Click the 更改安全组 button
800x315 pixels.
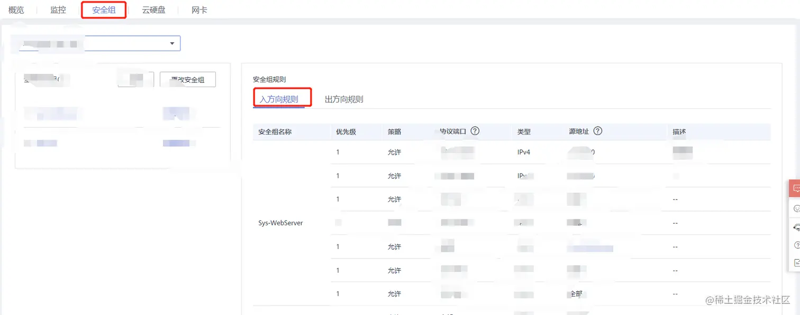[188, 80]
